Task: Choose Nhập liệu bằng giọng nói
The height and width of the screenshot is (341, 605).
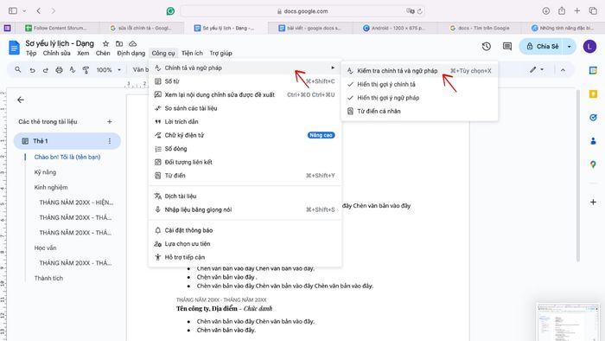Action: pyautogui.click(x=245, y=209)
